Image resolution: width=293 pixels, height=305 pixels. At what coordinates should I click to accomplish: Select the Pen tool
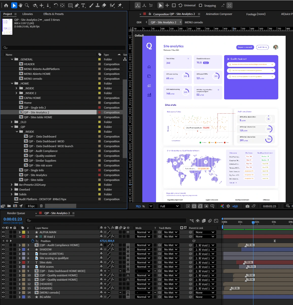[77, 5]
